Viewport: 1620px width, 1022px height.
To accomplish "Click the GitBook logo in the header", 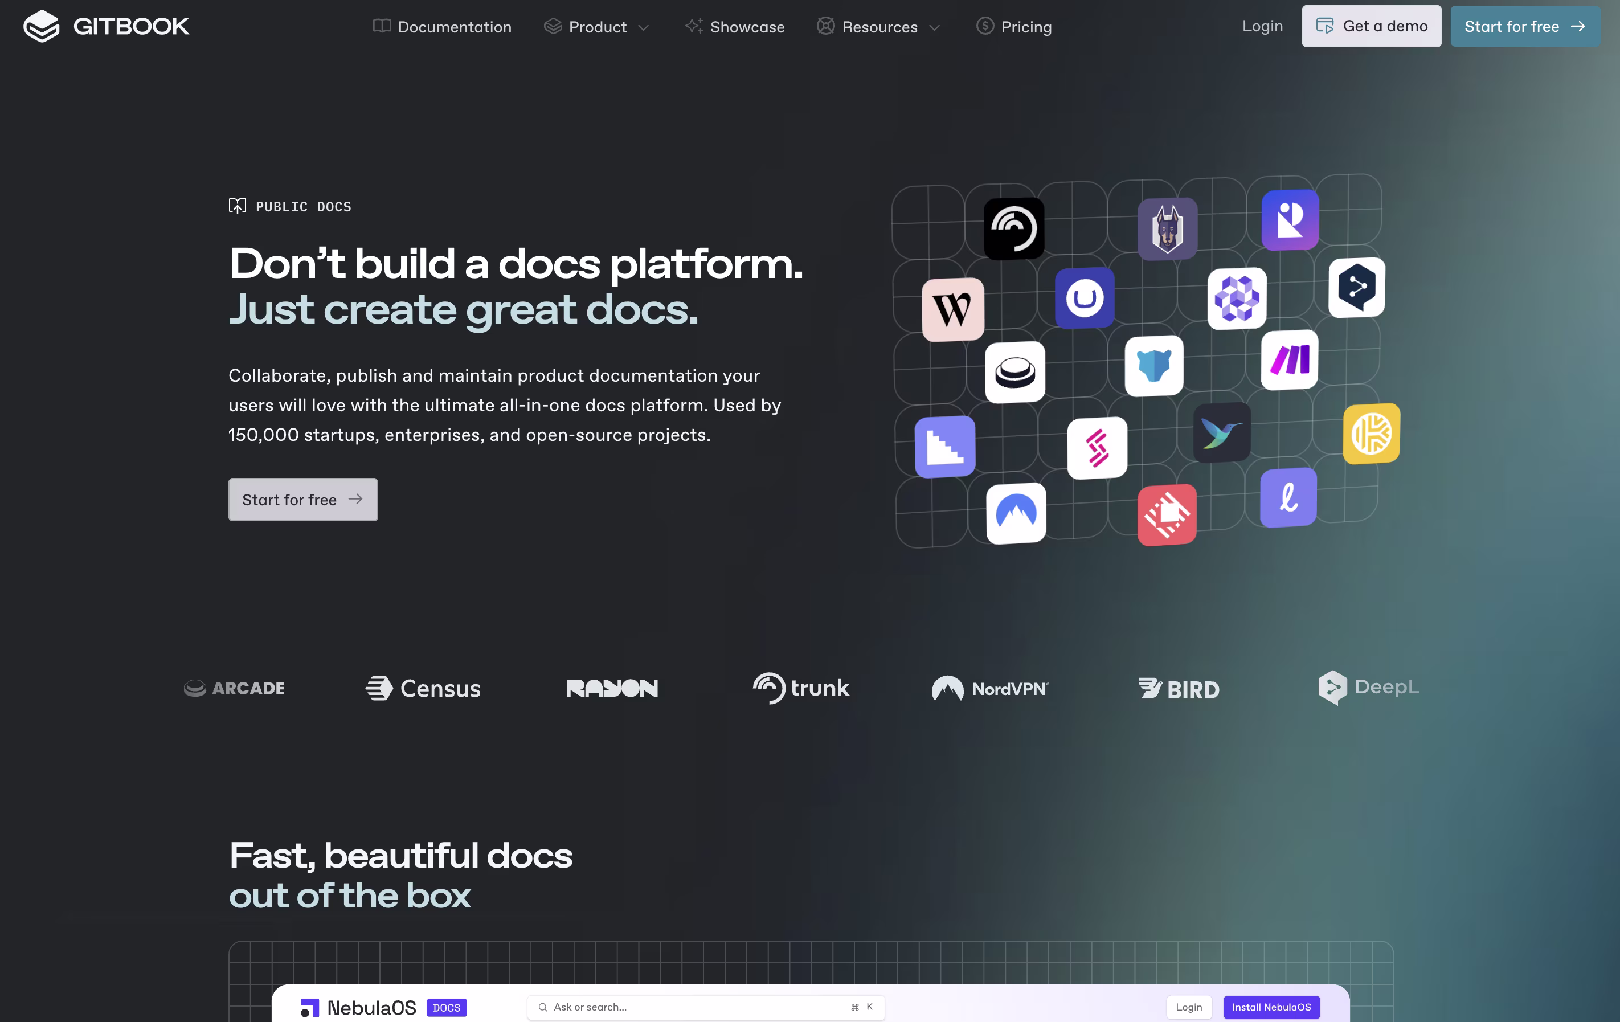I will tap(105, 26).
